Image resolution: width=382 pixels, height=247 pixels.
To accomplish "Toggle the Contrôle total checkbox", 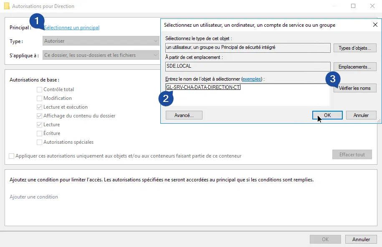I will [x=40, y=89].
